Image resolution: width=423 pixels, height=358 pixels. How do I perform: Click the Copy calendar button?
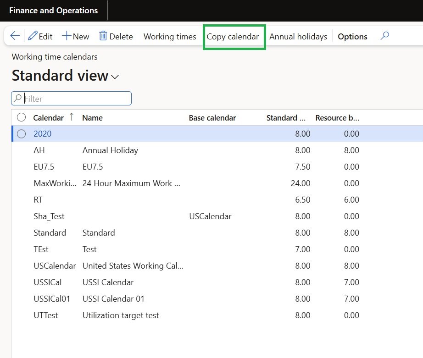coord(233,37)
